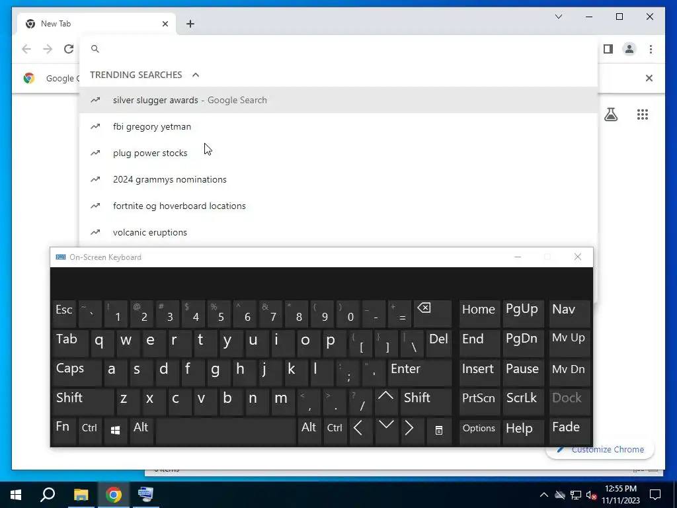The height and width of the screenshot is (508, 677).
Task: Toggle the Fn key on the On-Screen Keyboard
Action: 64,431
